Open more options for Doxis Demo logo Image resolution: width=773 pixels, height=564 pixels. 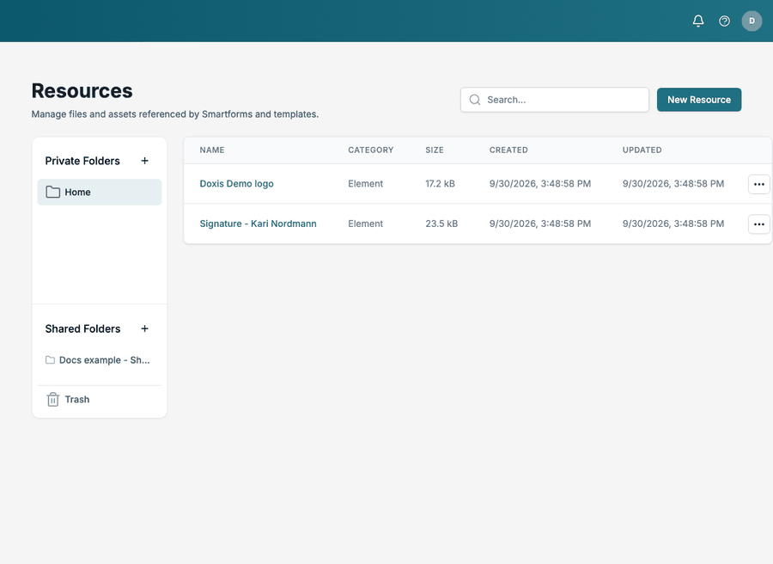(x=759, y=184)
